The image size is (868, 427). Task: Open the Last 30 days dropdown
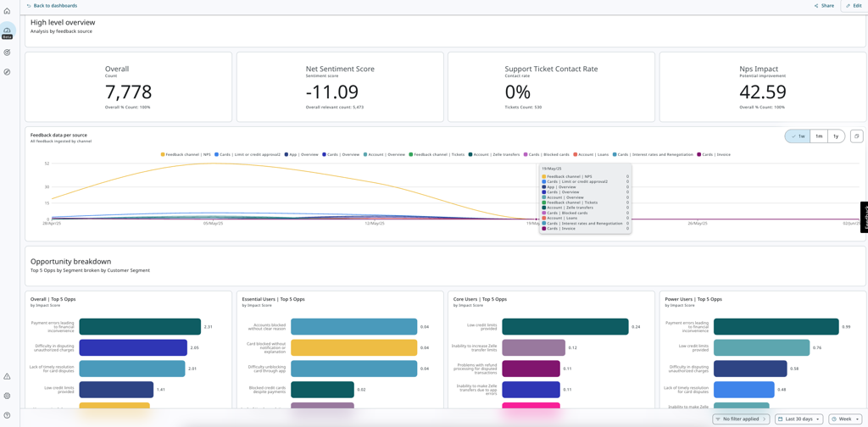click(x=798, y=419)
